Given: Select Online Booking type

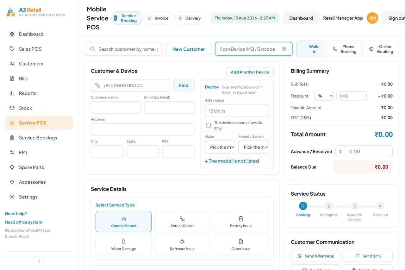Looking at the screenshot, I should point(381,49).
